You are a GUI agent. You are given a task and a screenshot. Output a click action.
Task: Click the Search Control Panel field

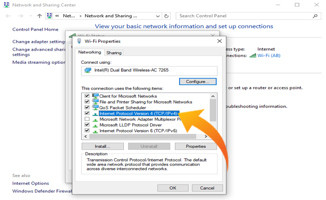pos(242,16)
